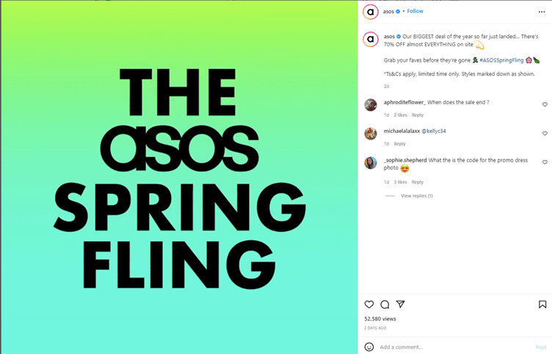
Task: Click the ASOS profile avatar in header
Action: [x=371, y=12]
